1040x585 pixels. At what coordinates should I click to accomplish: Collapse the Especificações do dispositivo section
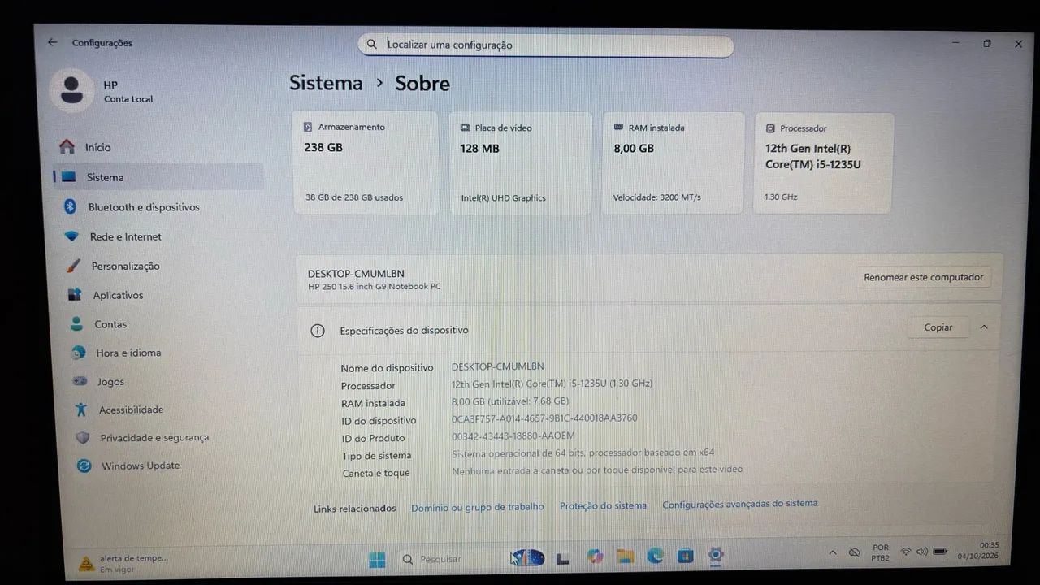984,327
